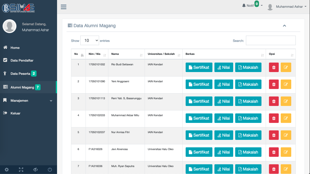Image resolution: width=310 pixels, height=174 pixels.
Task: View Nilai for Reni Yati. S, Basanunggu
Action: point(224,101)
